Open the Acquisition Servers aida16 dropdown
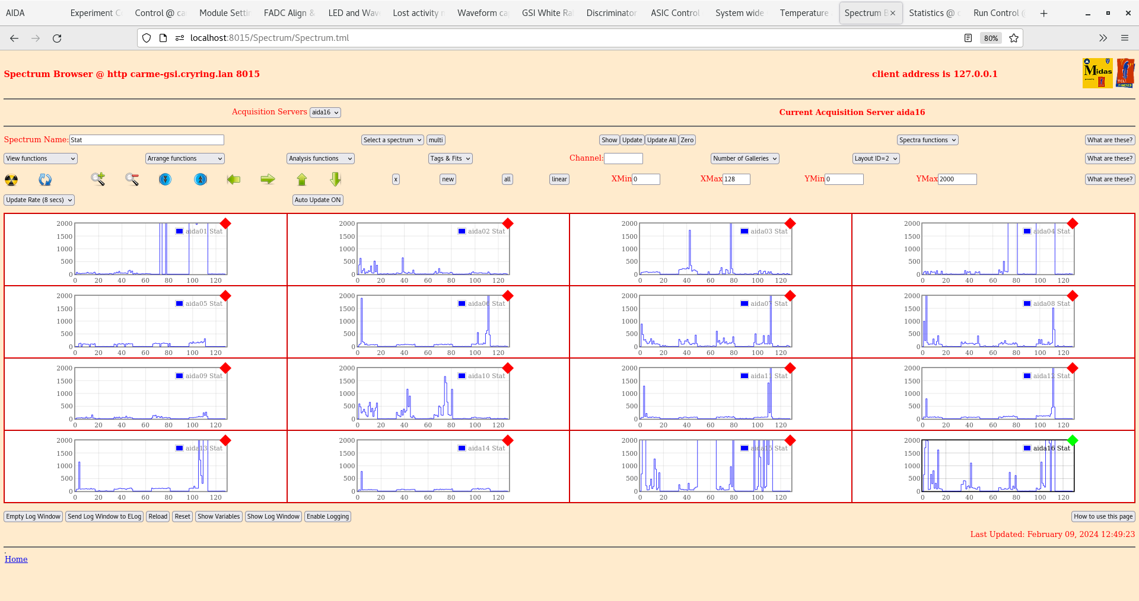 click(325, 113)
